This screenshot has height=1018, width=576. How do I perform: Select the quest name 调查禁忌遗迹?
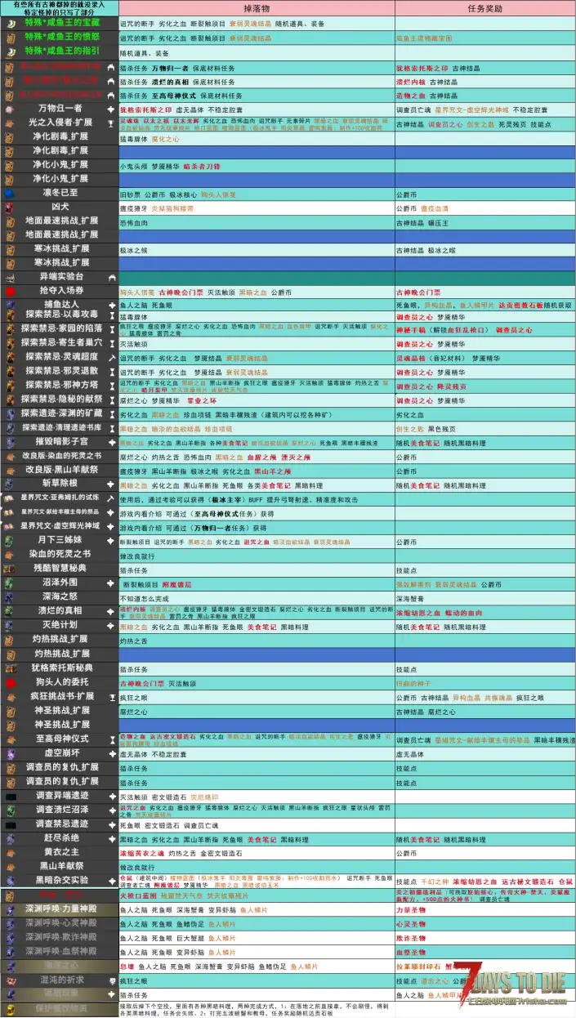[62, 824]
